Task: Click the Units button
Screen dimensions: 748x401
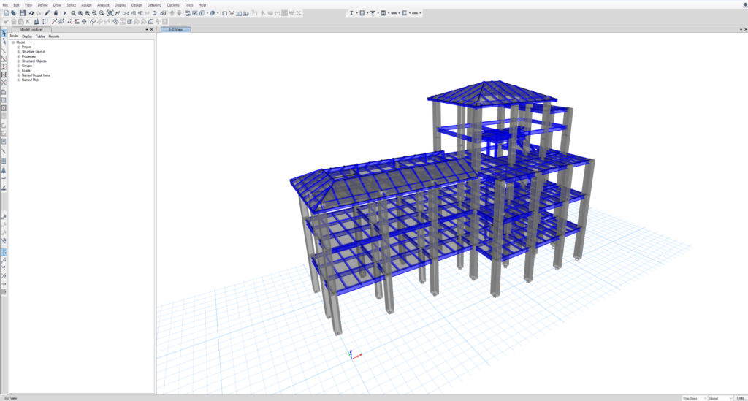Action: coord(740,398)
